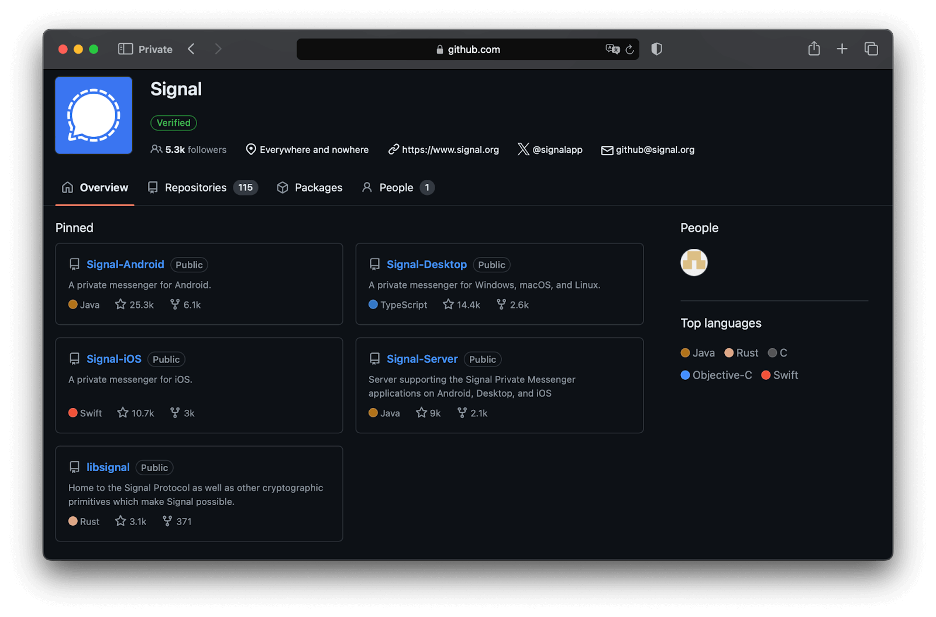Click the fork icon on Signal-iOS
Screen dimensions: 936x617
[174, 413]
